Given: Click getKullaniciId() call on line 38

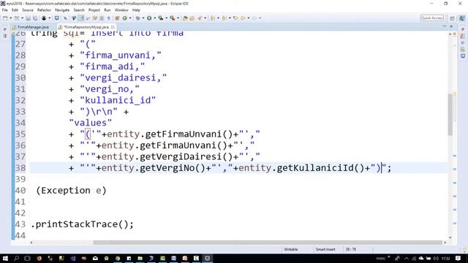Looking at the screenshot, I should click(320, 168).
